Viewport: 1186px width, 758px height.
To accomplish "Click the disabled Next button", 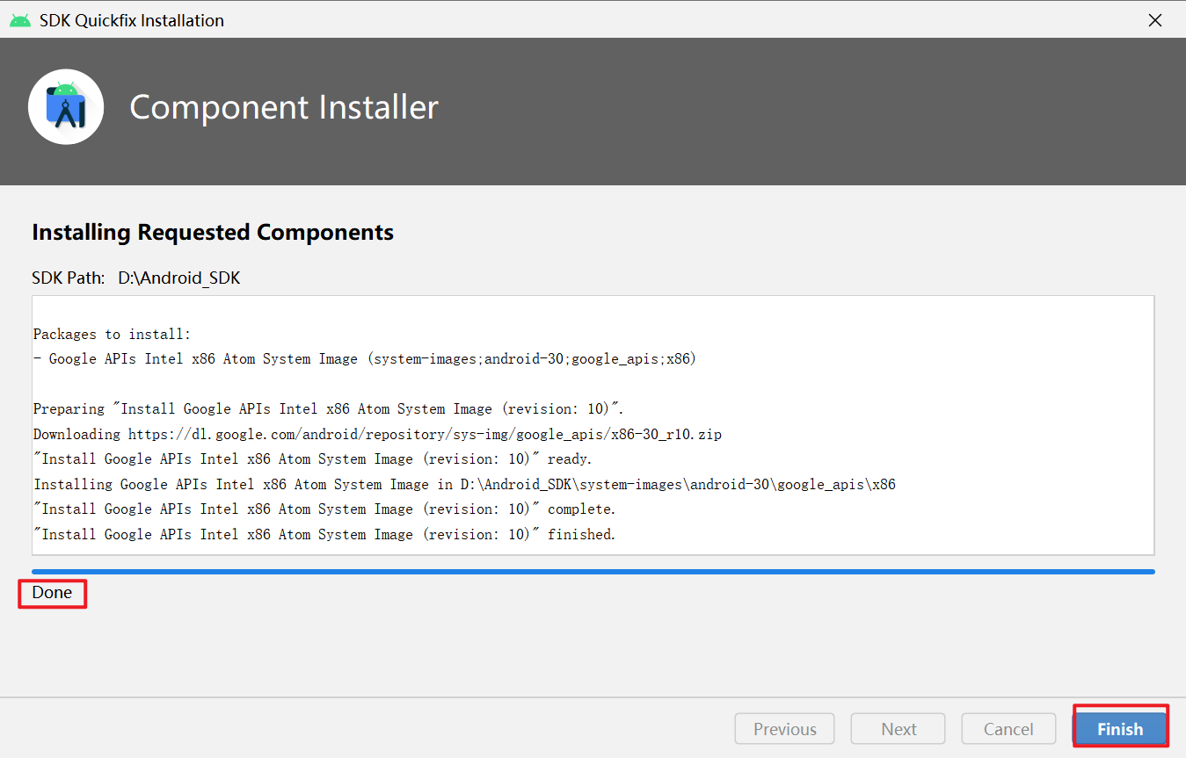I will pyautogui.click(x=899, y=729).
